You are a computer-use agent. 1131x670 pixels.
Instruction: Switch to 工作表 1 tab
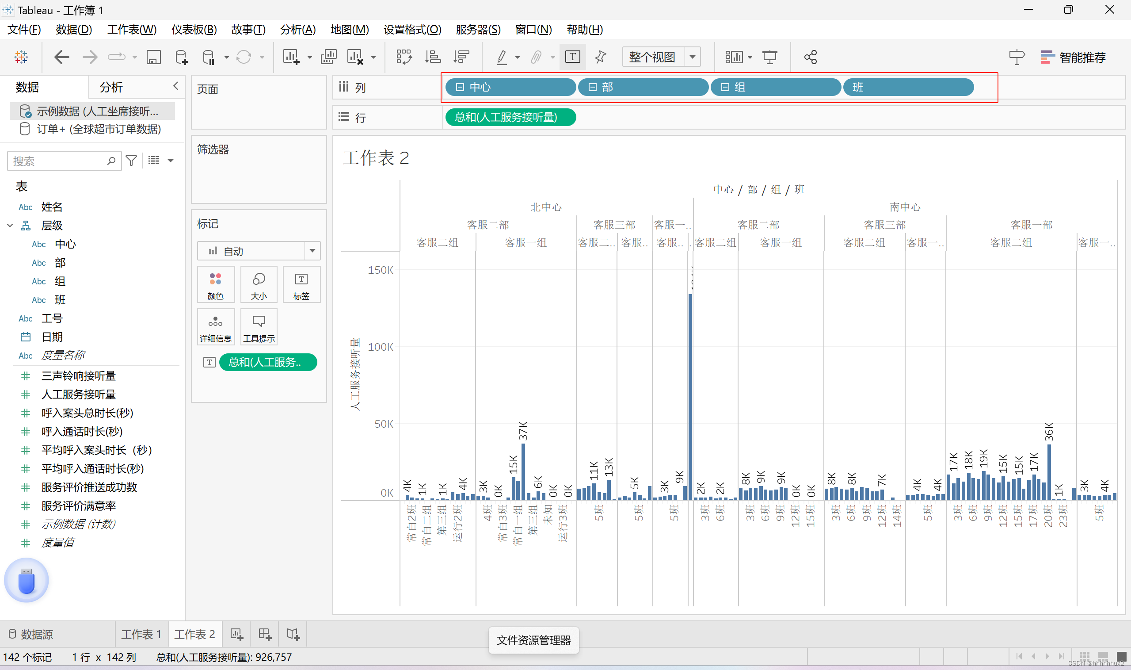point(141,634)
